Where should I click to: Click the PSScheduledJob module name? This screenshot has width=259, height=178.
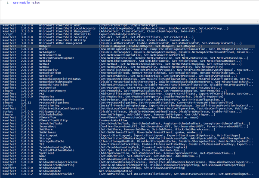[51, 115]
